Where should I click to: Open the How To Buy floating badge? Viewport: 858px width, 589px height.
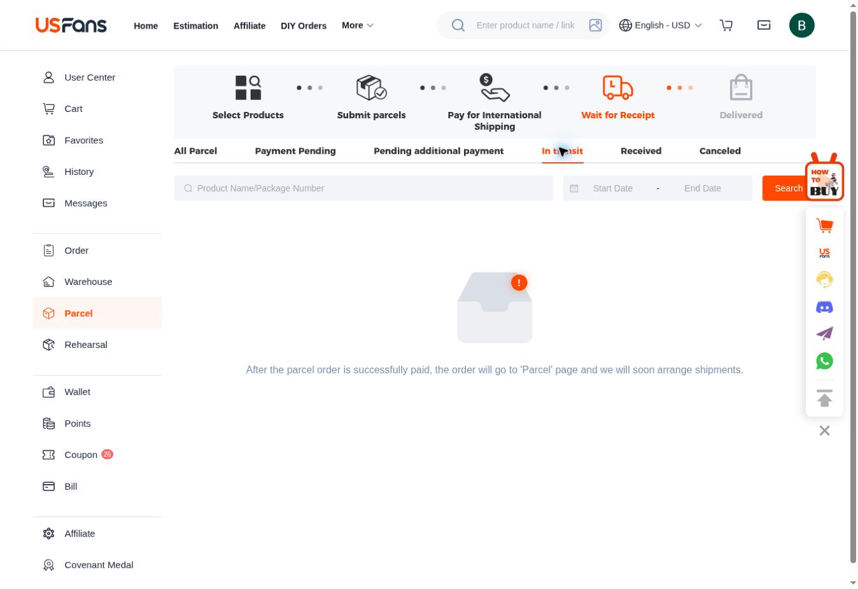824,177
